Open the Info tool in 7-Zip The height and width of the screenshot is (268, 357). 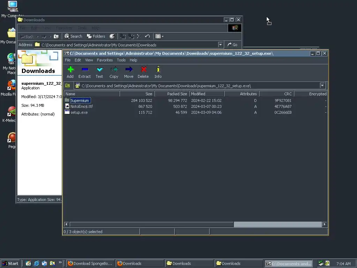[158, 72]
